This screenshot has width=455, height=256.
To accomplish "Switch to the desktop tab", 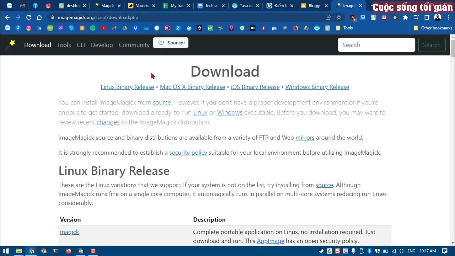I will coord(73,6).
